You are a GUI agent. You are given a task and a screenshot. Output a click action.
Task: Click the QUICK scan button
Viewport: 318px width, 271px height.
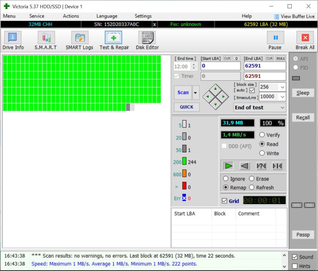tap(187, 107)
